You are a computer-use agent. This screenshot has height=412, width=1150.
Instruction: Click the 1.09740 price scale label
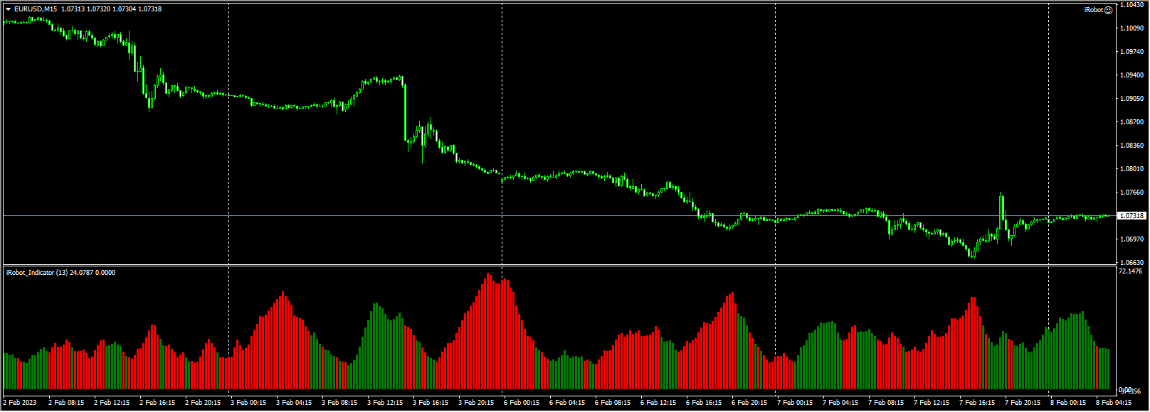tap(1131, 52)
